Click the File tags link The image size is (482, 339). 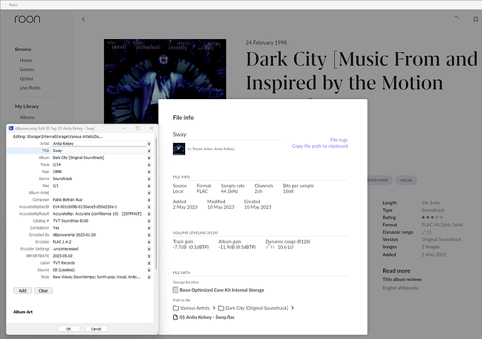coord(339,140)
